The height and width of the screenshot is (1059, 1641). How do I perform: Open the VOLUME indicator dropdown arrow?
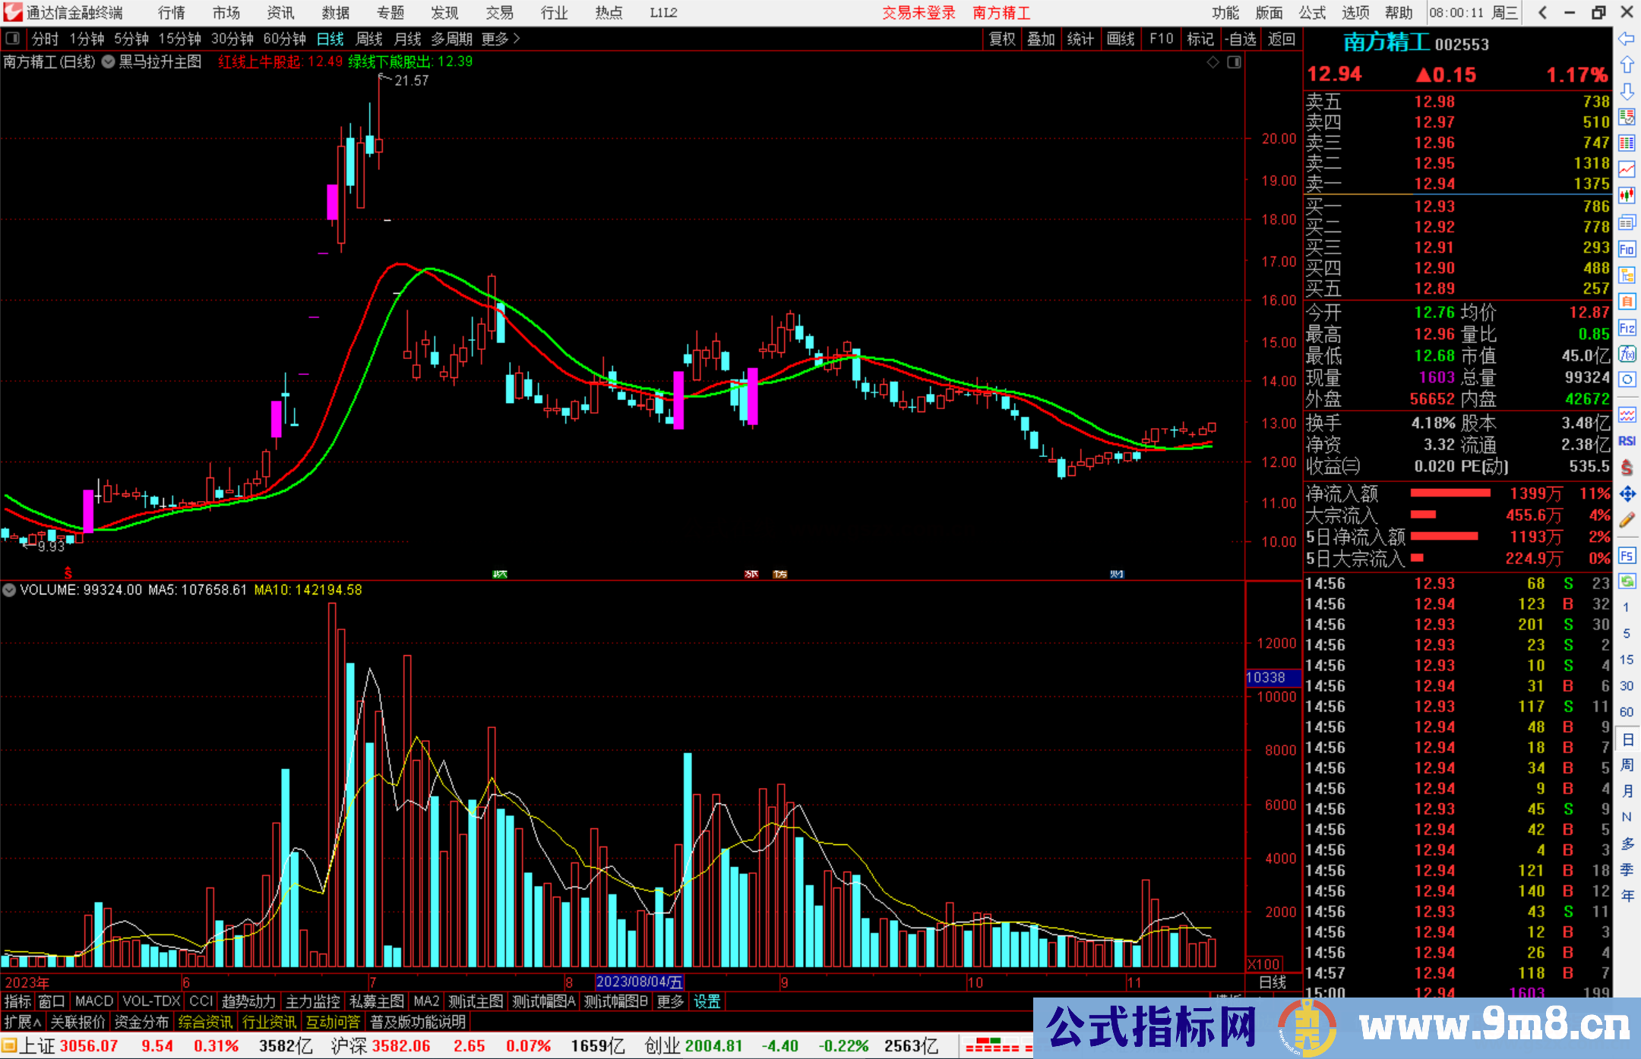[x=10, y=590]
